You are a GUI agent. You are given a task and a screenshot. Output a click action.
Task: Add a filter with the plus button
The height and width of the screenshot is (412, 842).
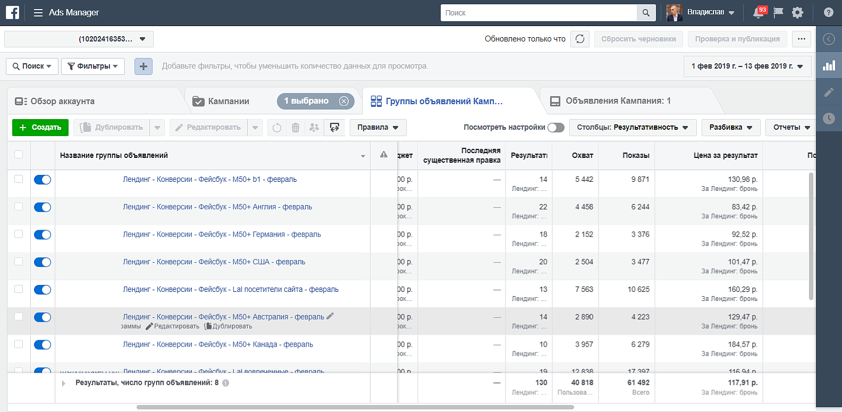point(144,66)
